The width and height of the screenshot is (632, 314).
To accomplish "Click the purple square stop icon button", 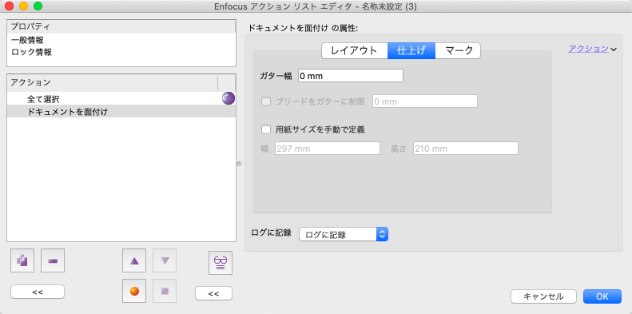I will 165,291.
